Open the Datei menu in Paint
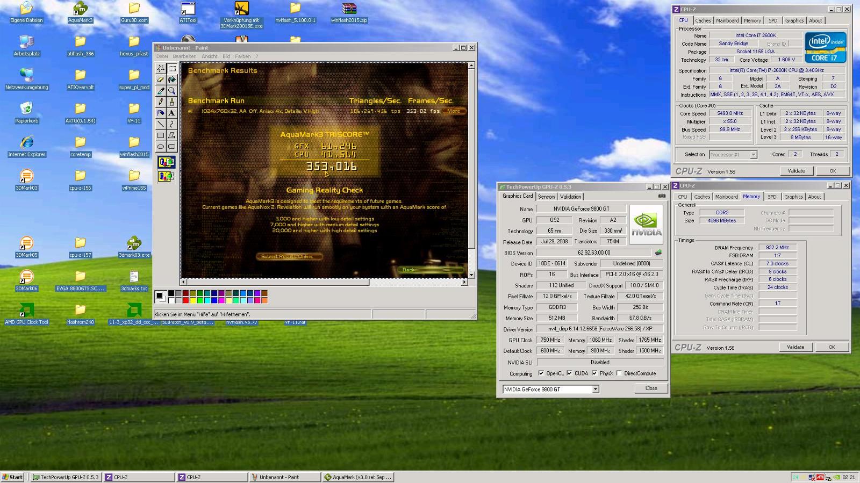The height and width of the screenshot is (483, 860). [162, 56]
